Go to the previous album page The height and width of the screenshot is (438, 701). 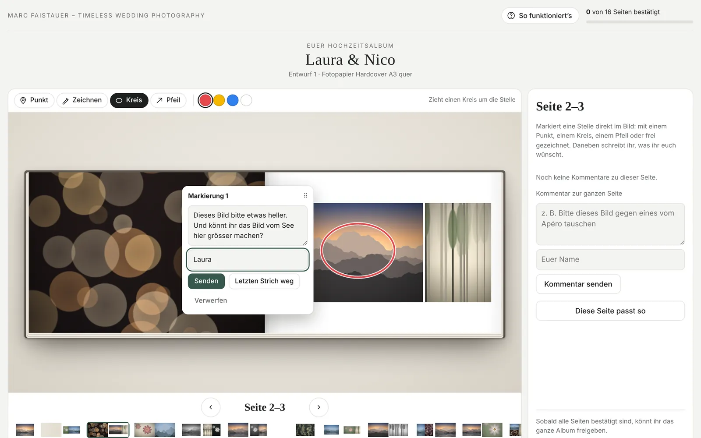click(211, 407)
